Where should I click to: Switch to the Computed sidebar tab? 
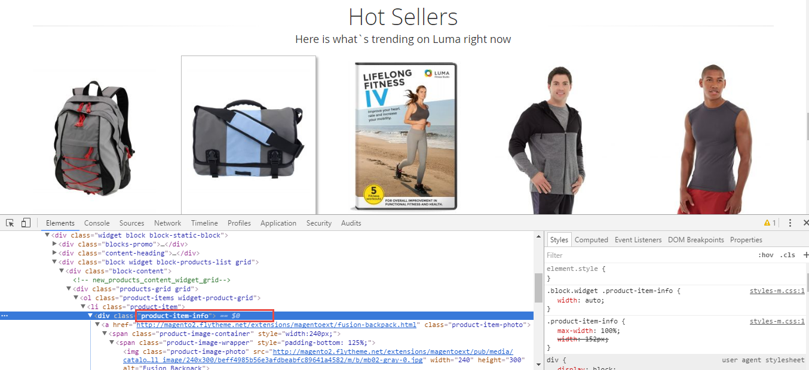tap(592, 239)
